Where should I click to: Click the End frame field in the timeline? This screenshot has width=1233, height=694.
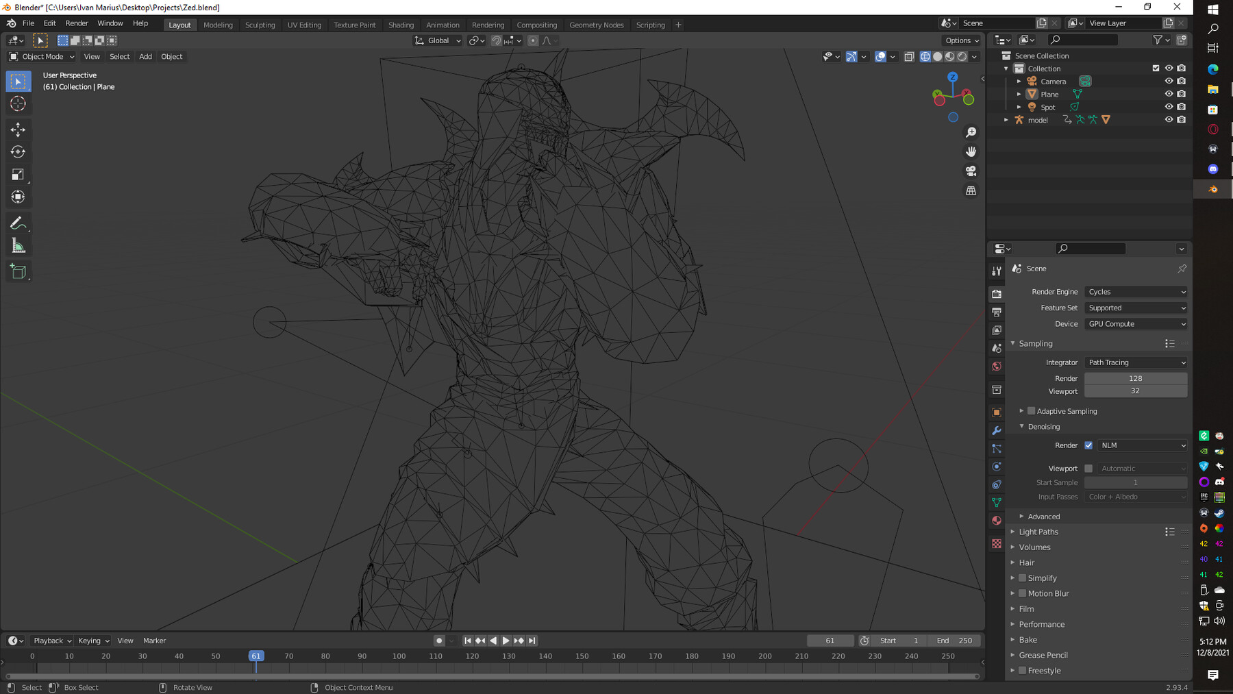954,641
